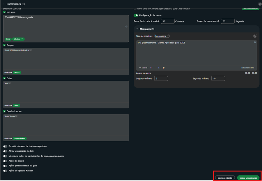The width and height of the screenshot is (262, 181).
Task: Open the Selecione dropdown under contacts
Action: pyautogui.click(x=19, y=39)
